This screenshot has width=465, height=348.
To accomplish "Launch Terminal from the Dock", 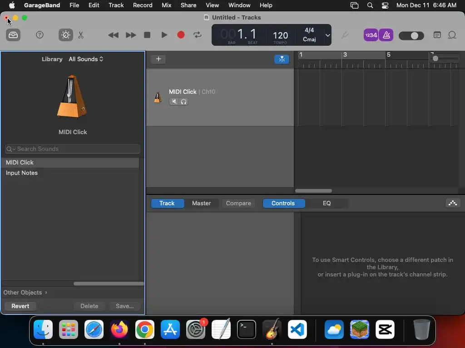I will [x=247, y=329].
